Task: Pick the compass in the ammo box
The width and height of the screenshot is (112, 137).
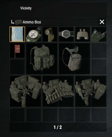Action: [33, 34]
